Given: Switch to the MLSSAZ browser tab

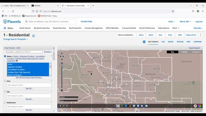Looking at the screenshot, I should 45,6.
